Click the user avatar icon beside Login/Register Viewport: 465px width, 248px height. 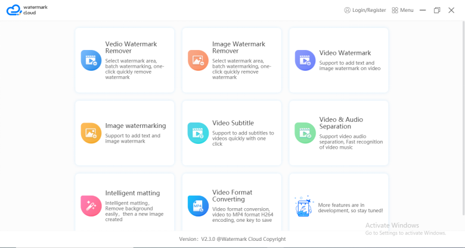click(x=347, y=10)
